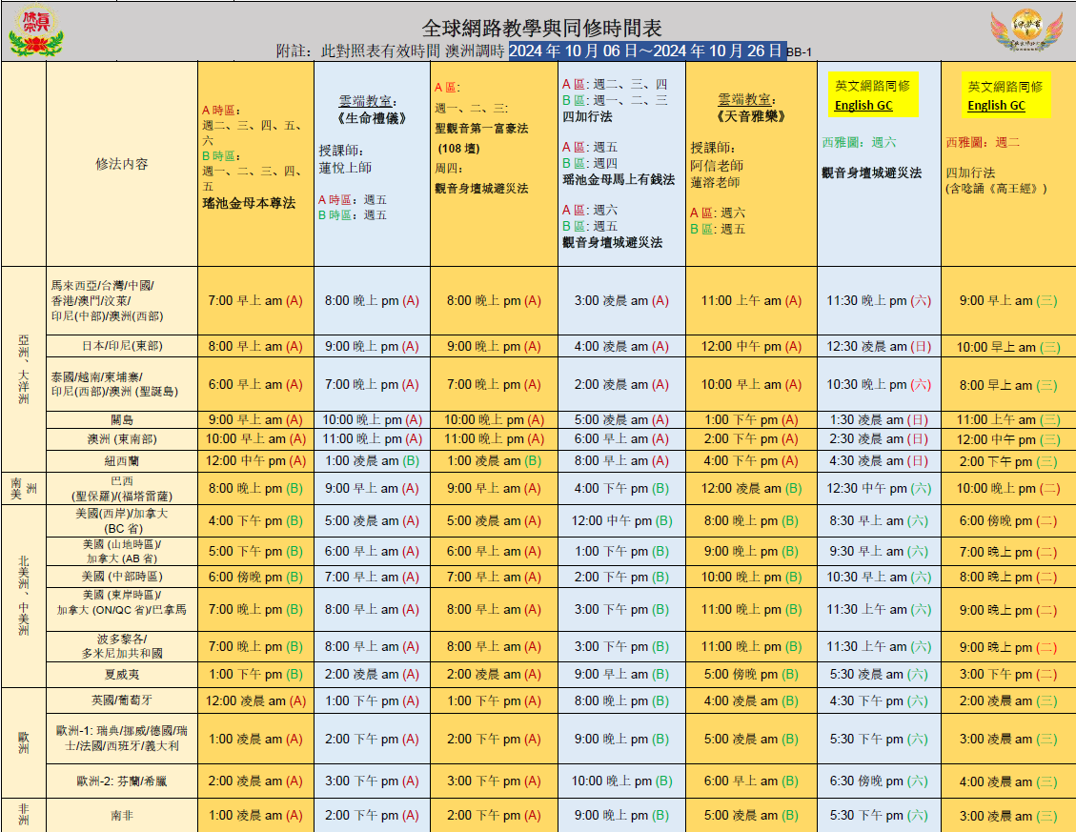This screenshot has width=1076, height=832.
Task: Select the 亞洲、大洋洲 region cell
Action: pos(23,369)
